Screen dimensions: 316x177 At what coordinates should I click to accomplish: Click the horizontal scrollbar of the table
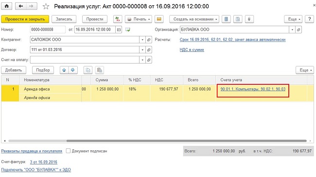click(x=186, y=141)
